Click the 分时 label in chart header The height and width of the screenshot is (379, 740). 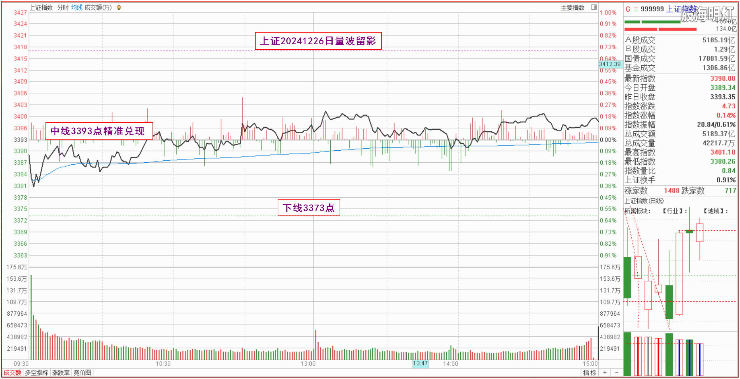coord(63,7)
